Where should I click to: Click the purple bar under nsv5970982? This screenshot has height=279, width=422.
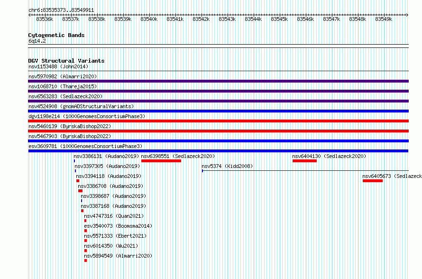click(218, 81)
